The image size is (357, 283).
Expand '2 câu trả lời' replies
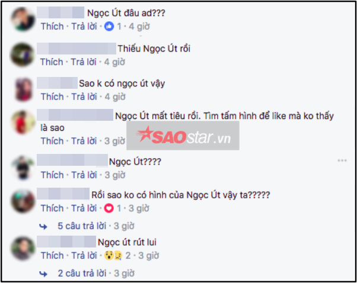click(x=82, y=273)
